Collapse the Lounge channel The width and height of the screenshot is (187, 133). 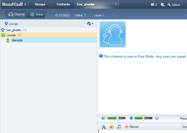[x=3, y=35]
